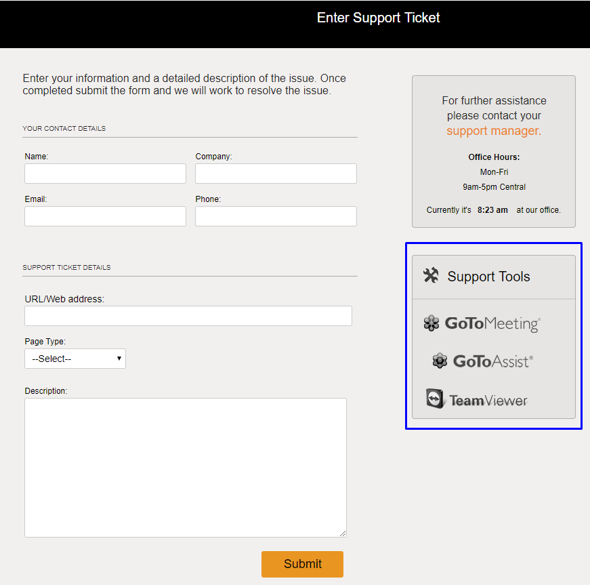
Task: Select the URL/Web address field
Action: pos(188,316)
